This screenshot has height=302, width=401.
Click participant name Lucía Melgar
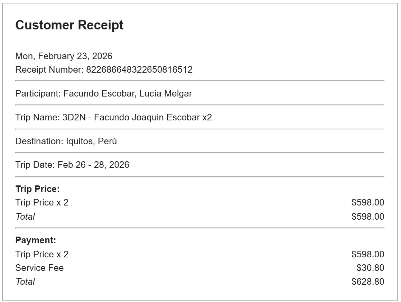166,93
